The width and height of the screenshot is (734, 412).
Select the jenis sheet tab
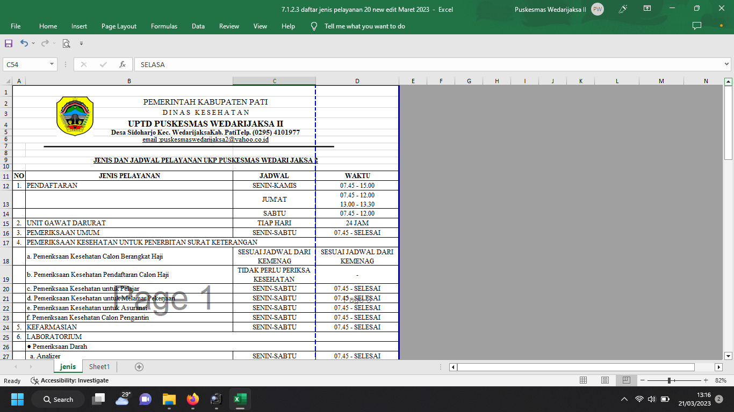(x=68, y=367)
